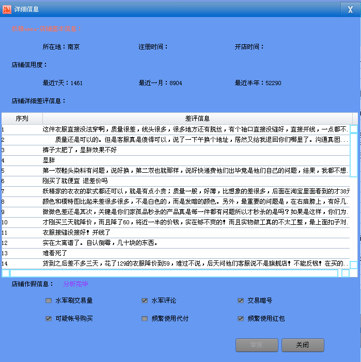This screenshot has height=362, width=361.
Task: Close the 详细信息 dialog with X
Action: pos(350,9)
